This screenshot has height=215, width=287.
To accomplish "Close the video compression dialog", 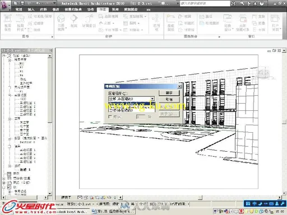I will (x=179, y=86).
